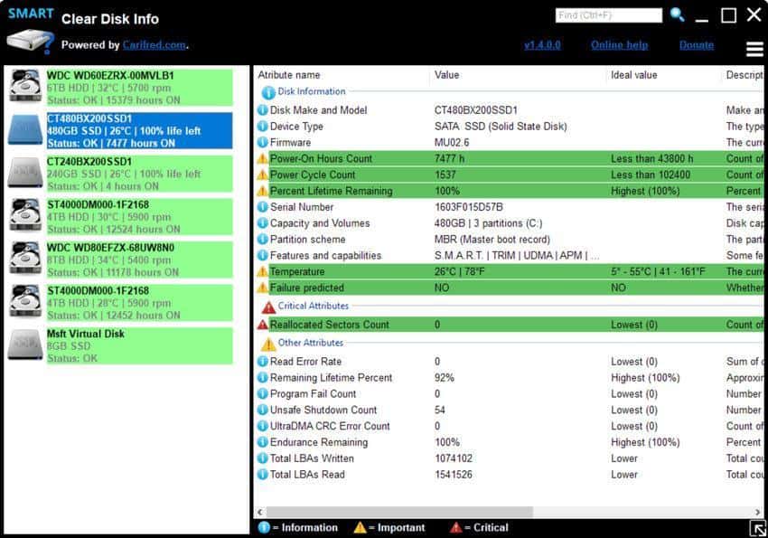Click the horizontal scrollbar thumb

pos(399,512)
